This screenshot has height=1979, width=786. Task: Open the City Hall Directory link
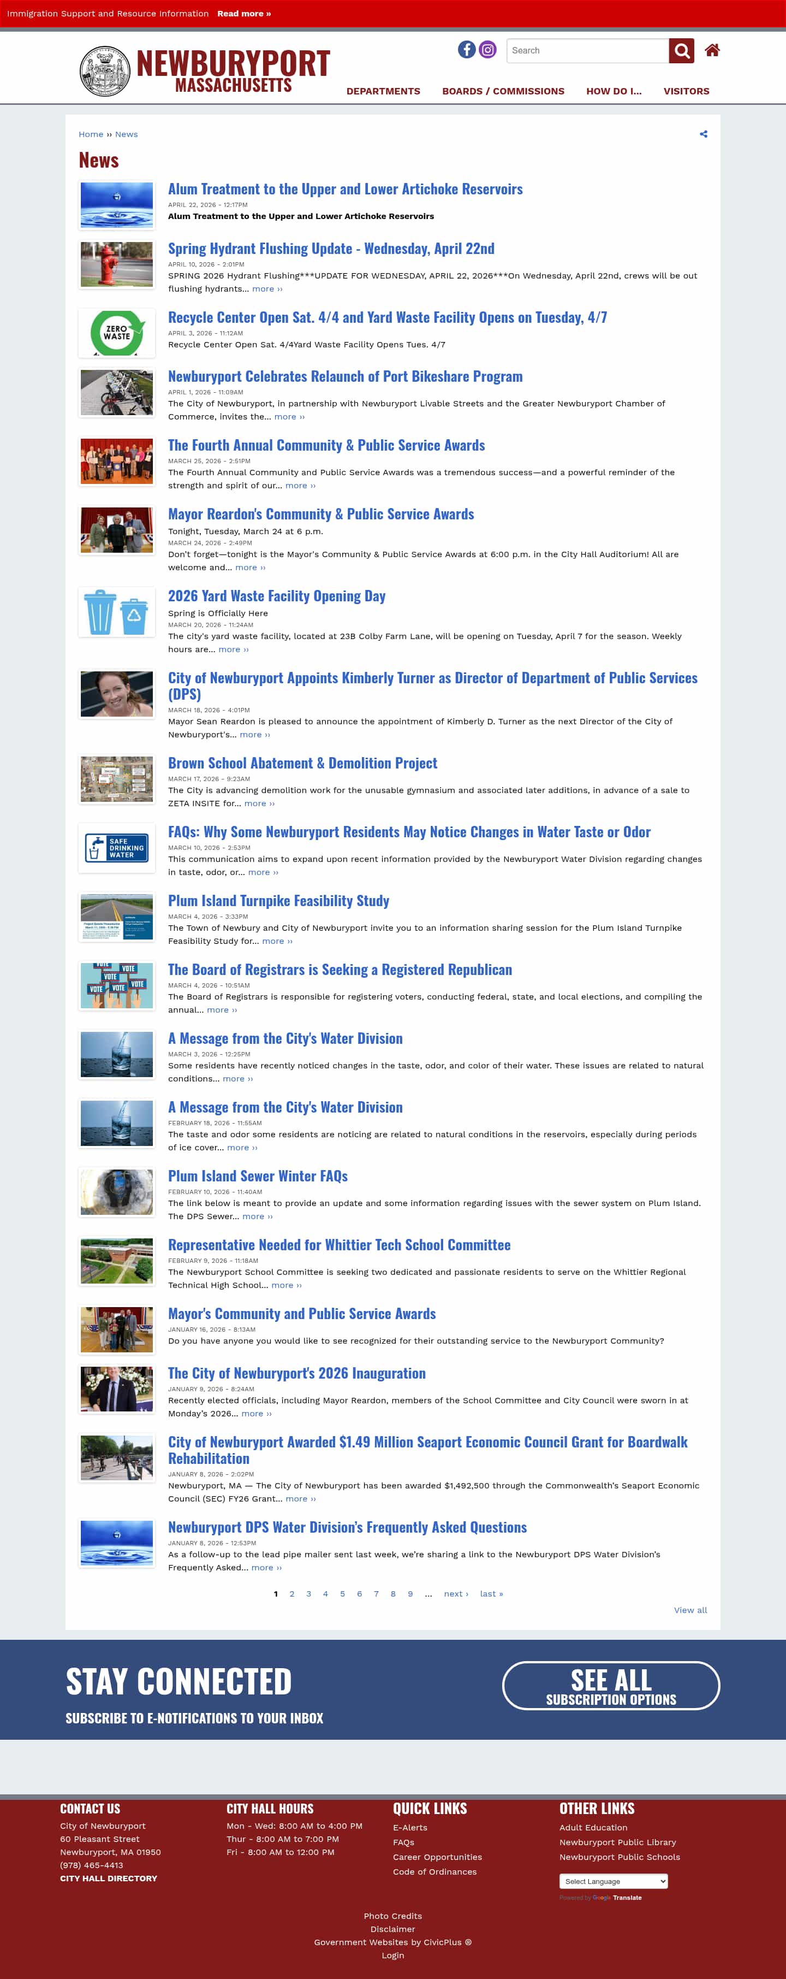tap(108, 1877)
